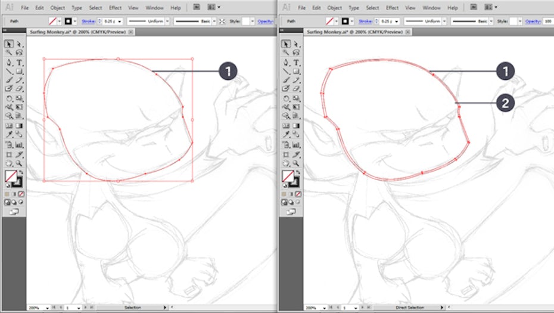Open Uniform width profile dropdown in left window

(168, 21)
